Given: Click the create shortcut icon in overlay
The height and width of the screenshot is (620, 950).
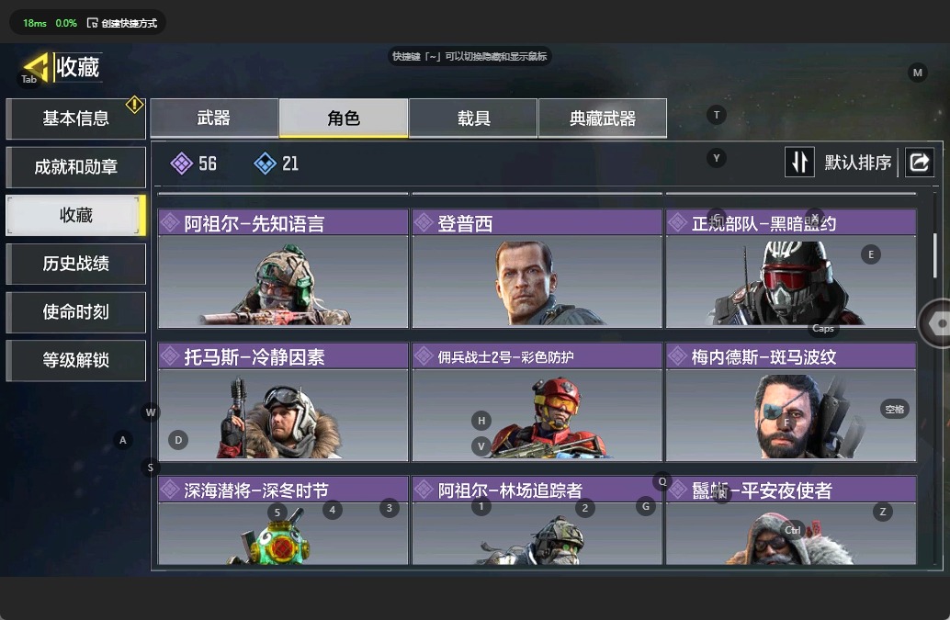Looking at the screenshot, I should click(92, 23).
